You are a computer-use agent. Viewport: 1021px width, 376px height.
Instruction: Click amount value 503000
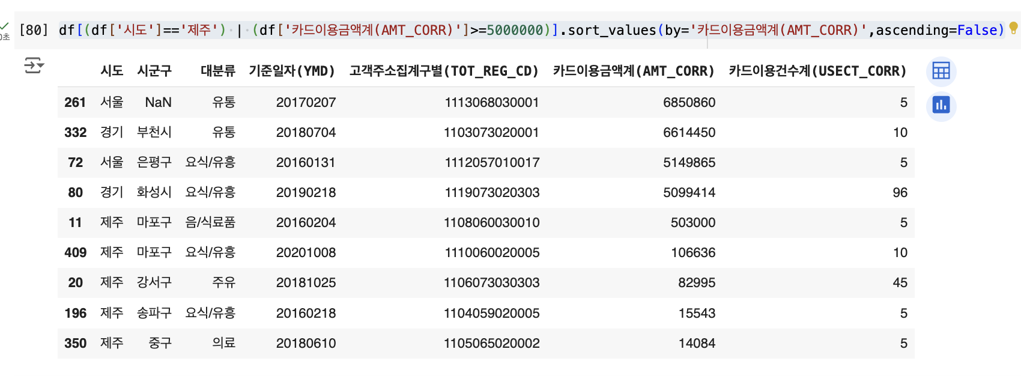(693, 222)
